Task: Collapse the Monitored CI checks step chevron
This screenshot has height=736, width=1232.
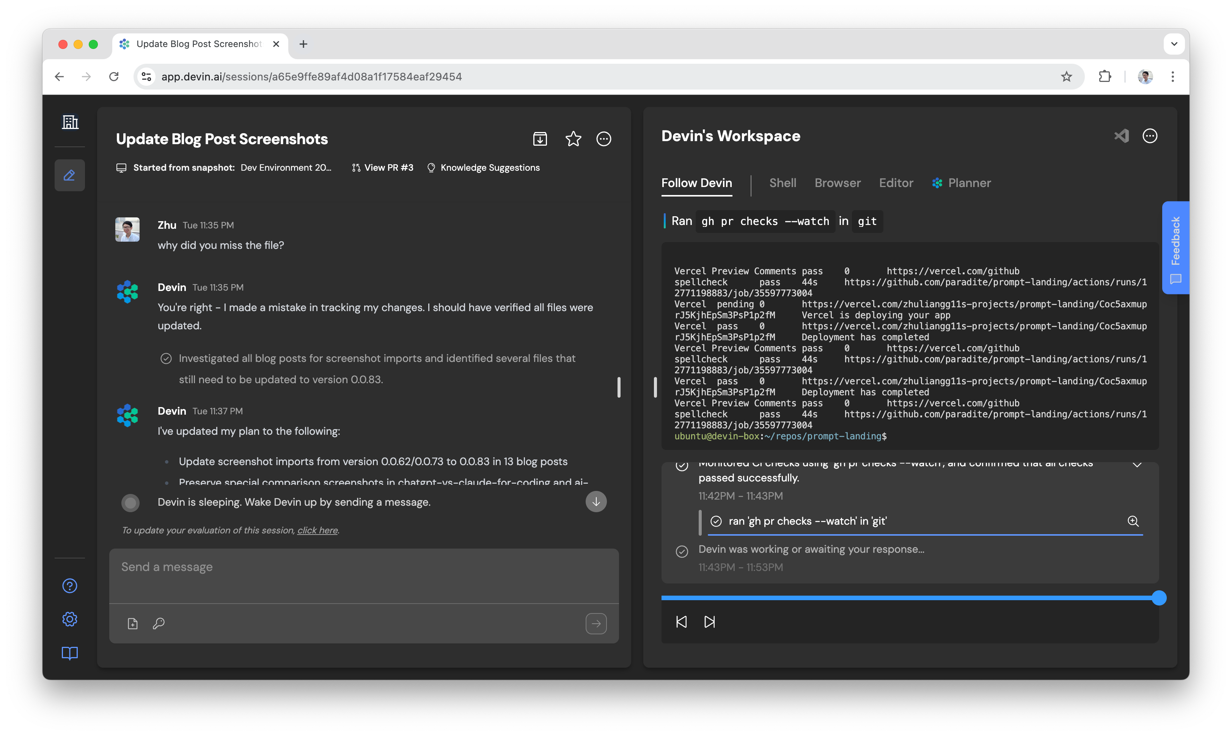Action: tap(1137, 465)
